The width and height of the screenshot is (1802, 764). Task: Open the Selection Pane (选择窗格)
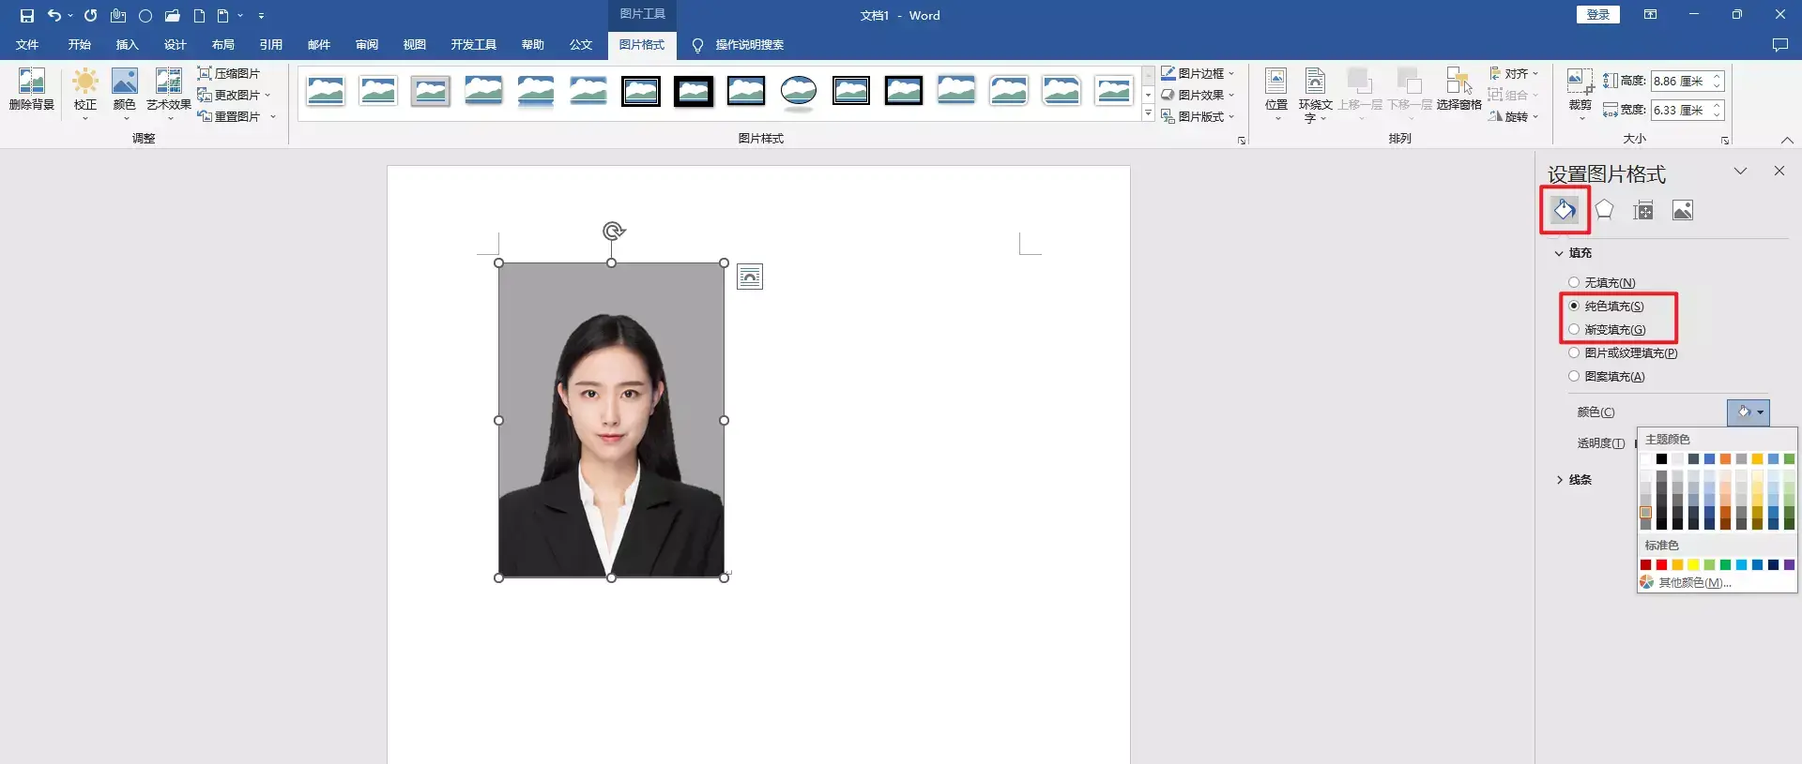pyautogui.click(x=1458, y=90)
